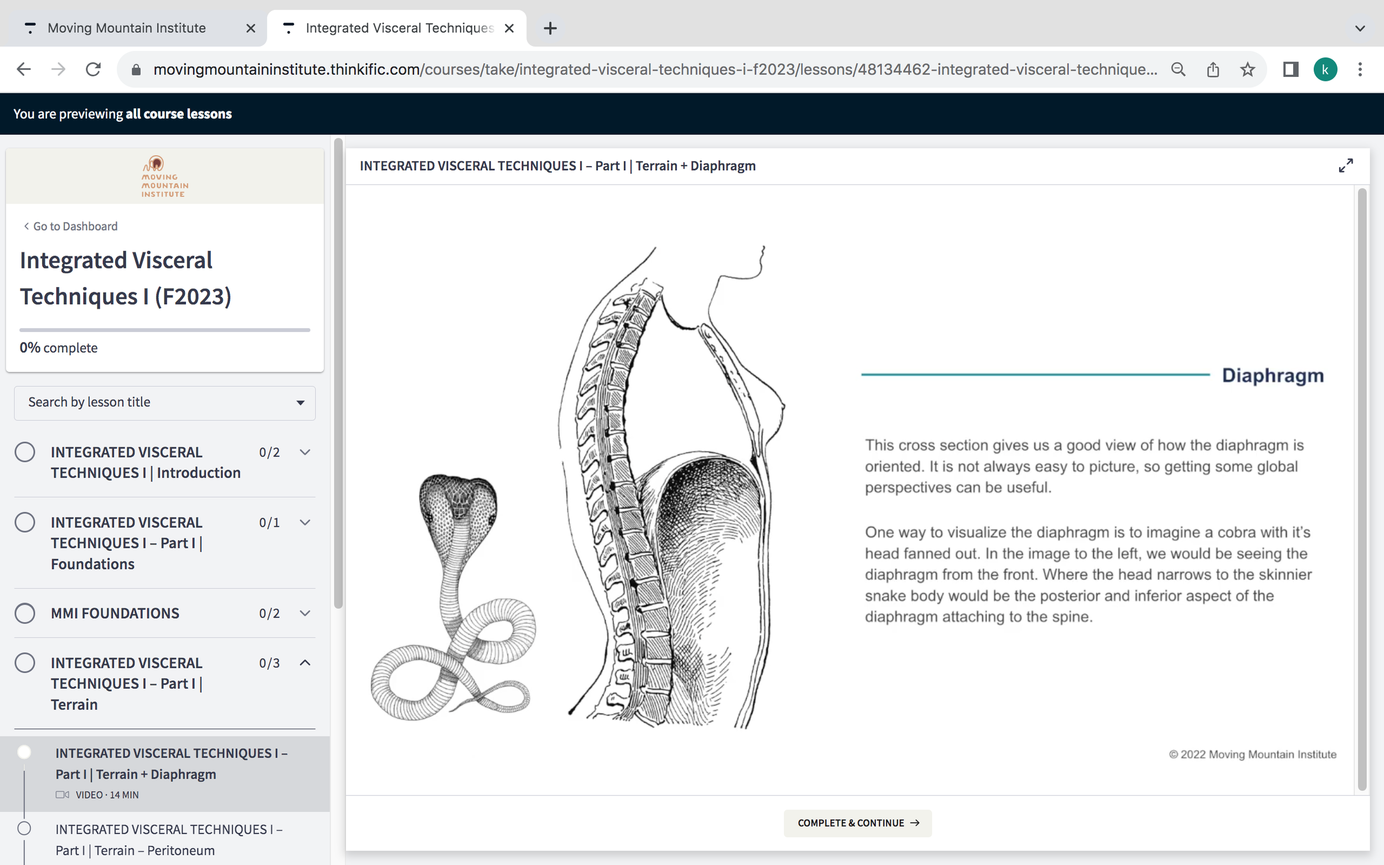
Task: Switch to the Moving Mountain Institute tab
Action: click(126, 28)
